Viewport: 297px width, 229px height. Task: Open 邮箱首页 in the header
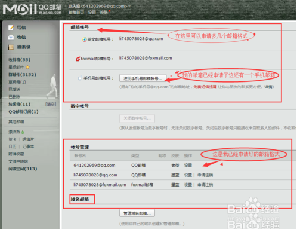76,13
